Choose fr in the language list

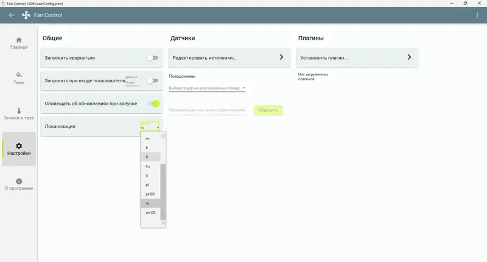pos(150,157)
